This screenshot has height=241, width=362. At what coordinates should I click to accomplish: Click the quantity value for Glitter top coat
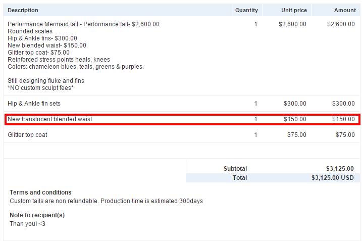[x=255, y=135]
